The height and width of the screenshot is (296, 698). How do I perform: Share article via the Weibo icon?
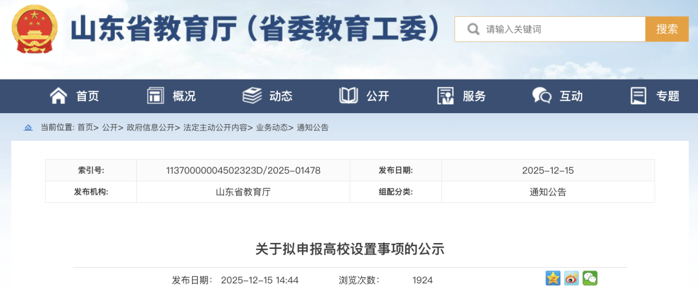pyautogui.click(x=571, y=279)
